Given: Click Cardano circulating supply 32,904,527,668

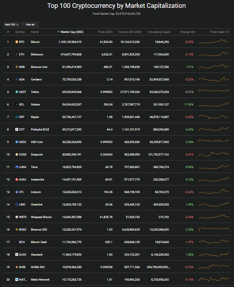Looking at the screenshot, I should (x=159, y=79).
